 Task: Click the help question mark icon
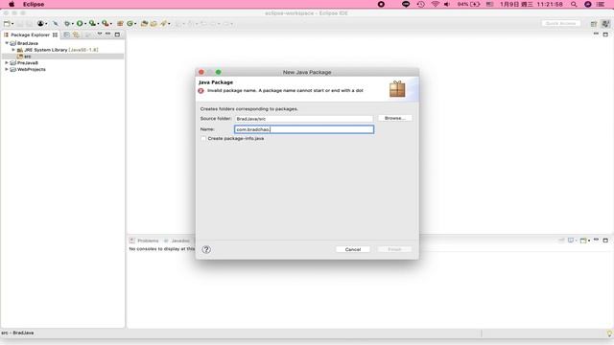(206, 249)
